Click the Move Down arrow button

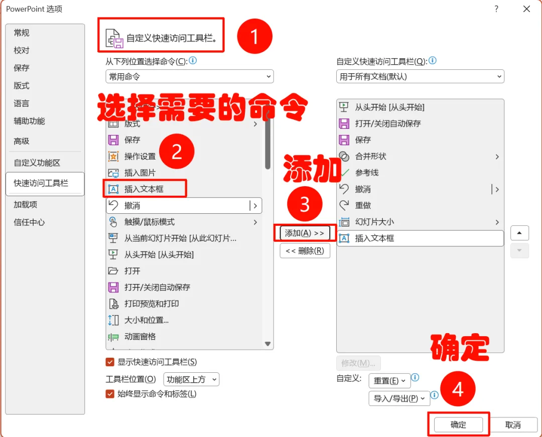pyautogui.click(x=519, y=250)
